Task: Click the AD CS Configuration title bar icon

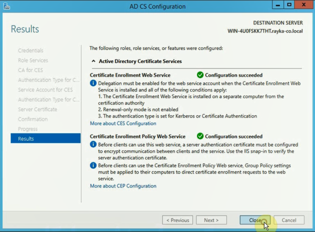Action: (6, 6)
